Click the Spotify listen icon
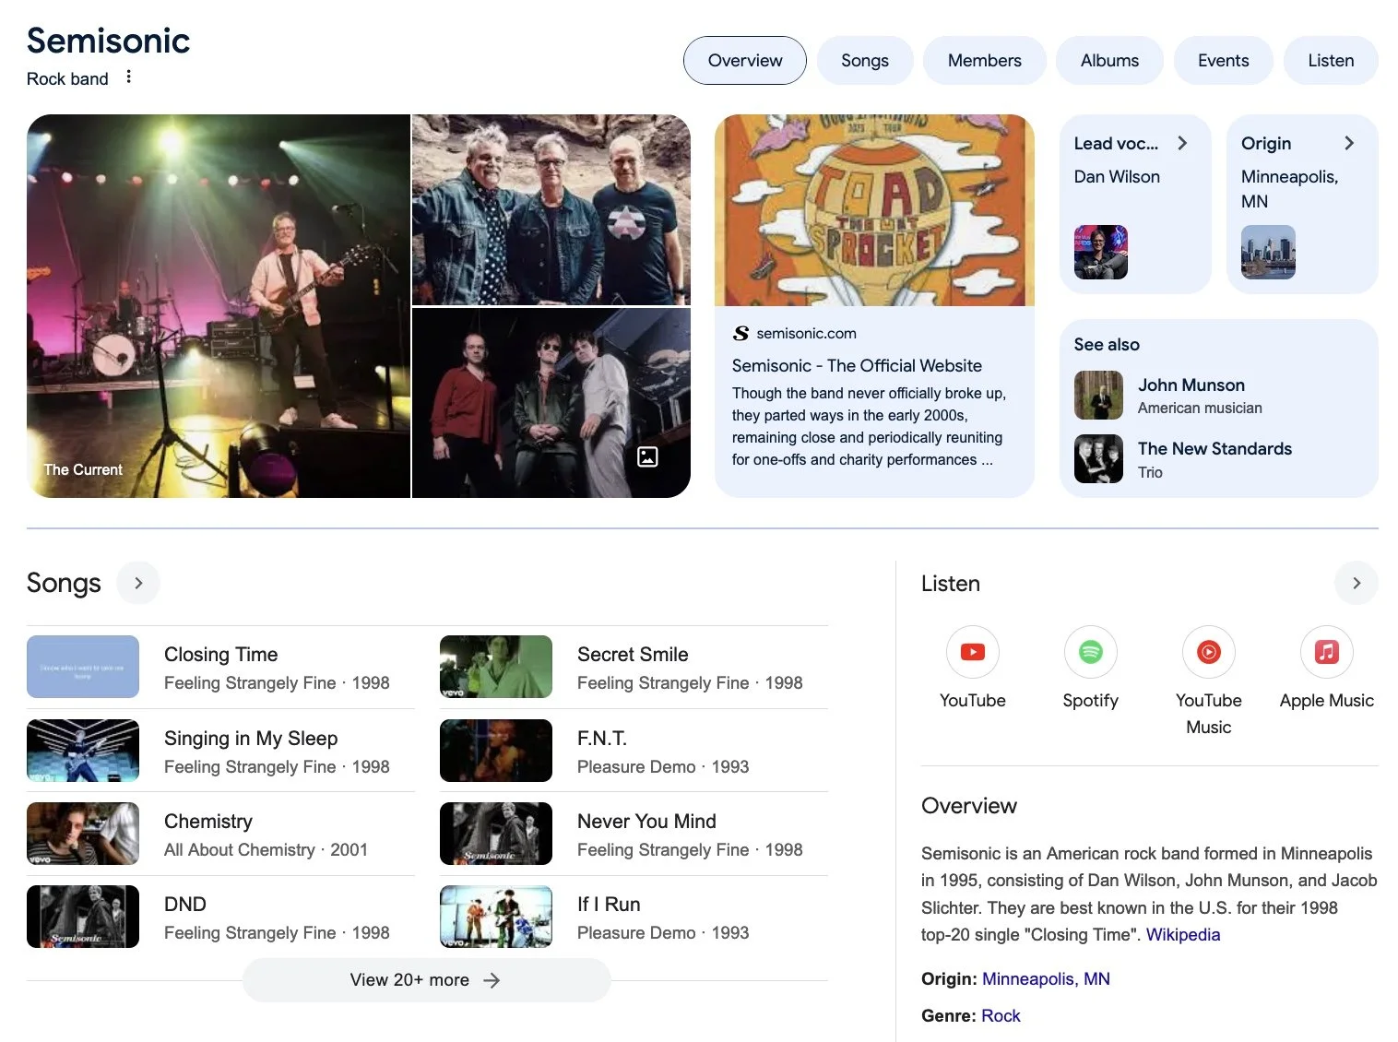1398x1042 pixels. 1090,652
